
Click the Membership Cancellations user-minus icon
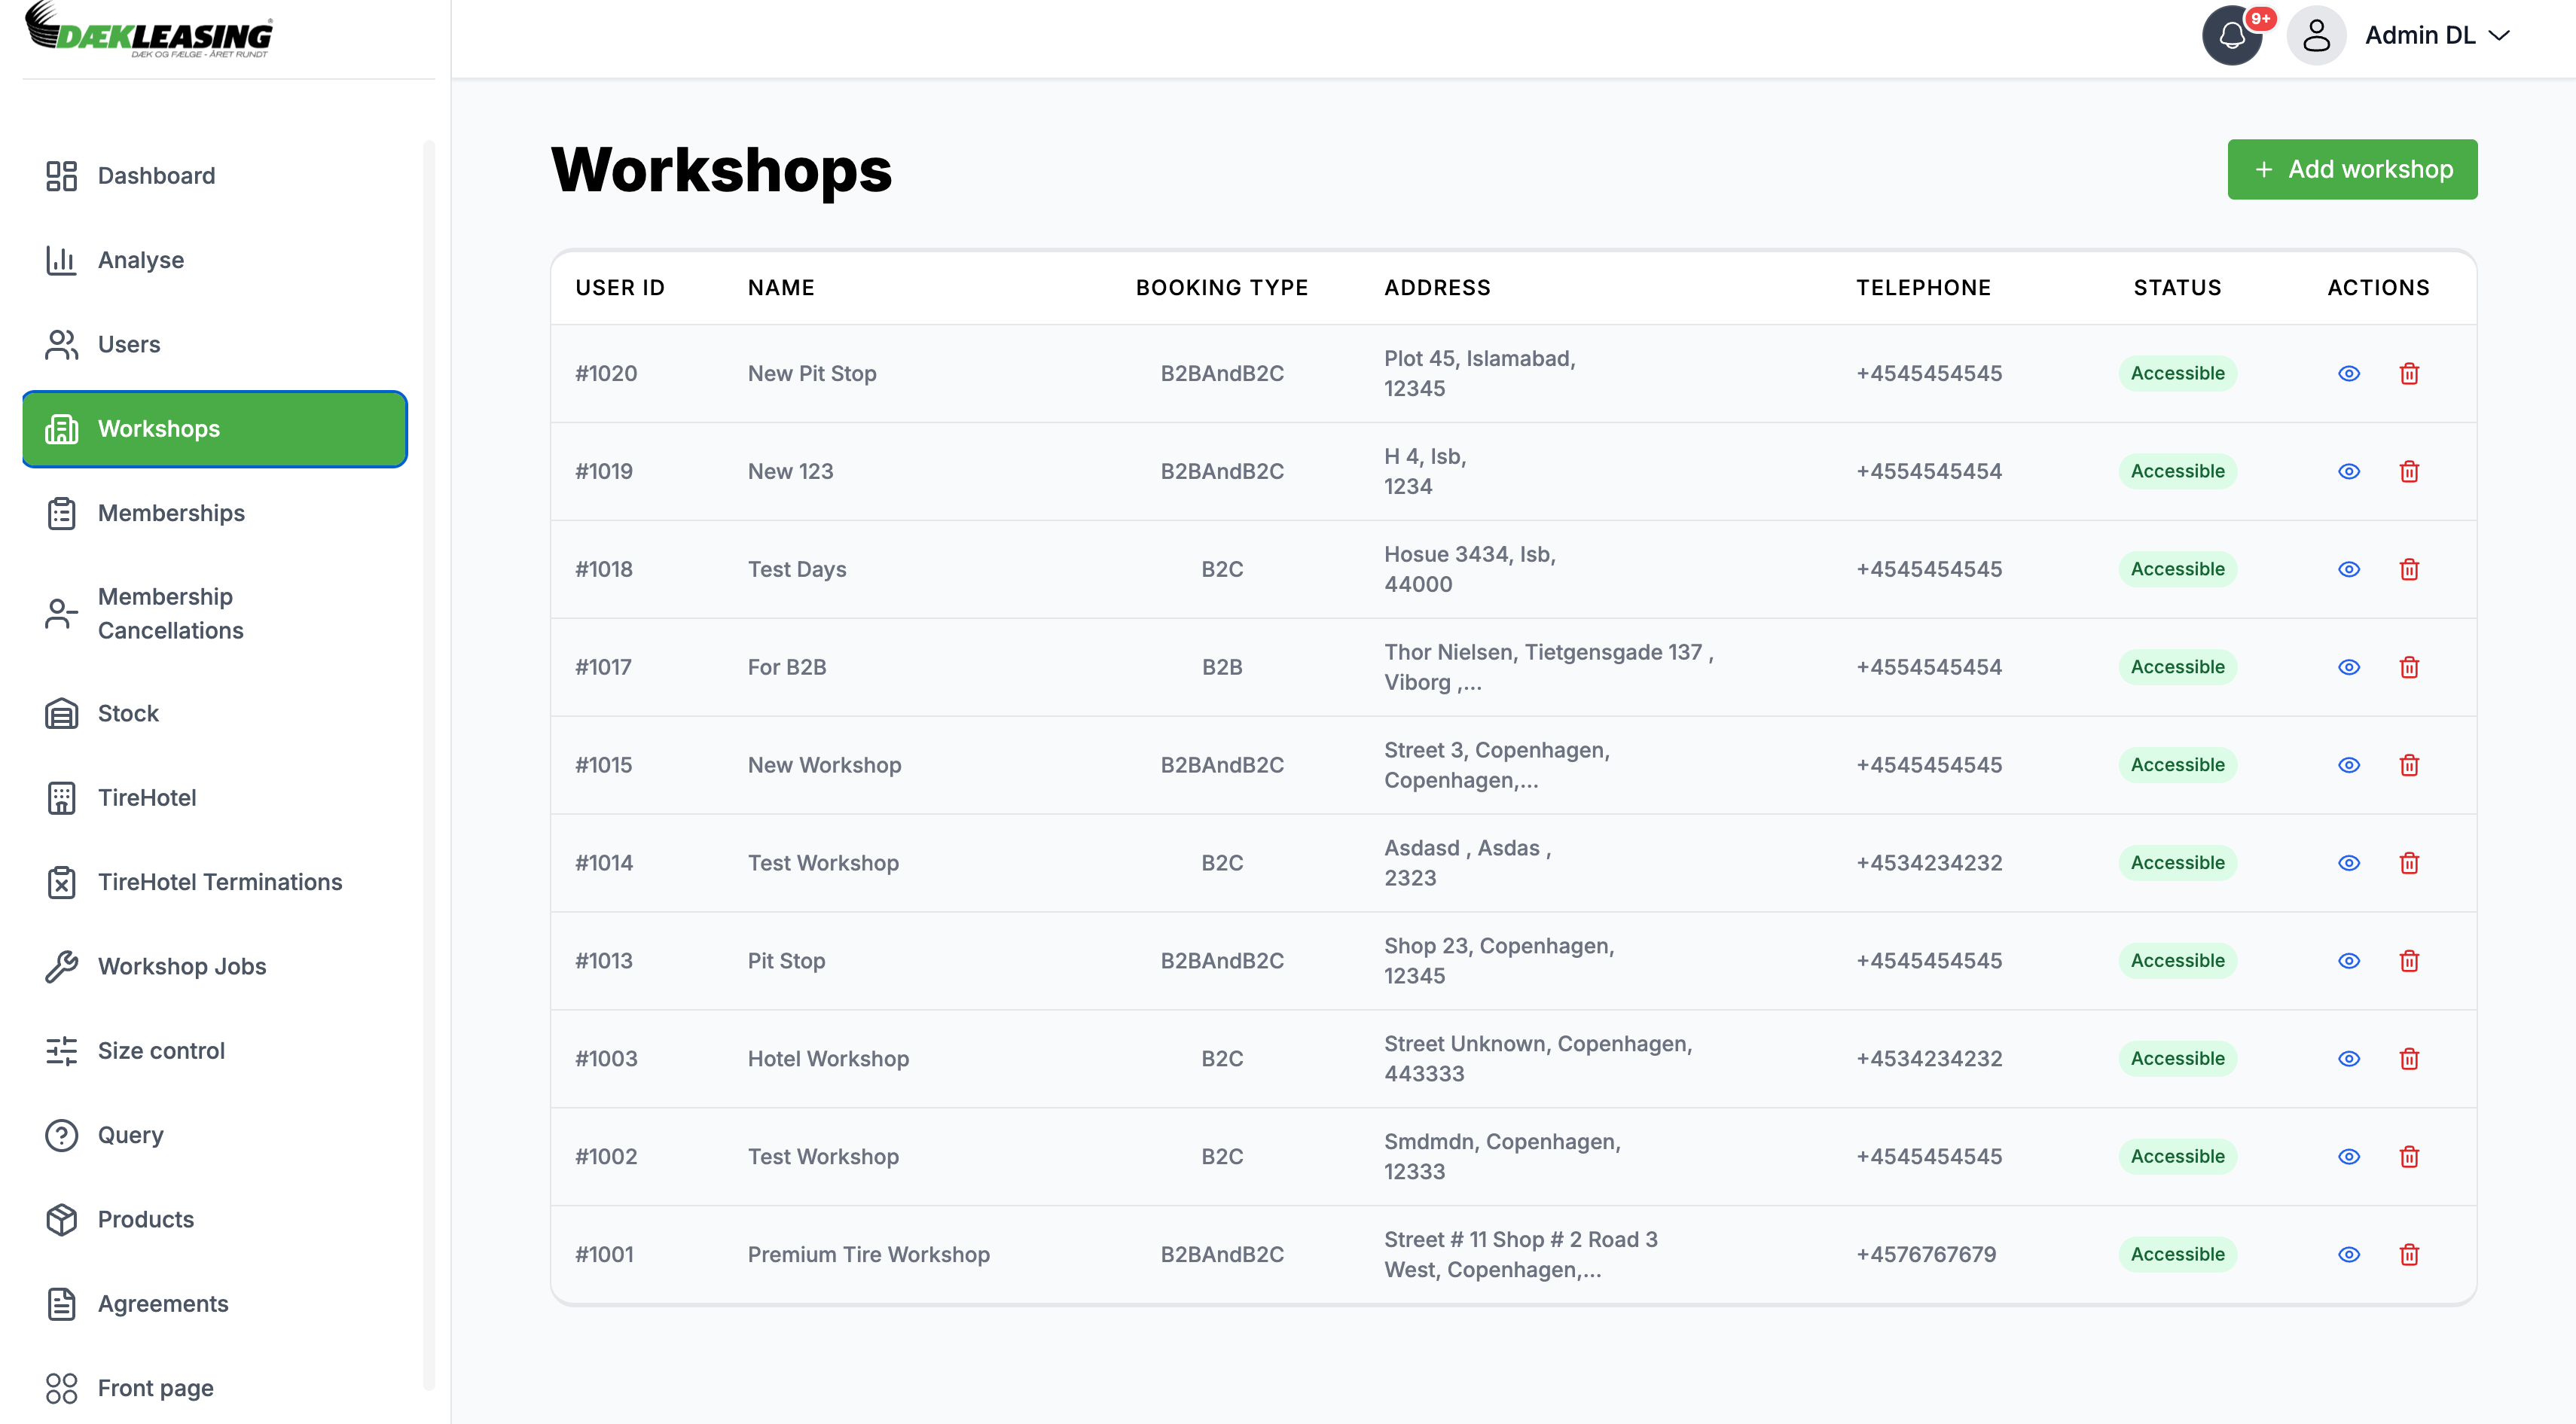click(61, 613)
